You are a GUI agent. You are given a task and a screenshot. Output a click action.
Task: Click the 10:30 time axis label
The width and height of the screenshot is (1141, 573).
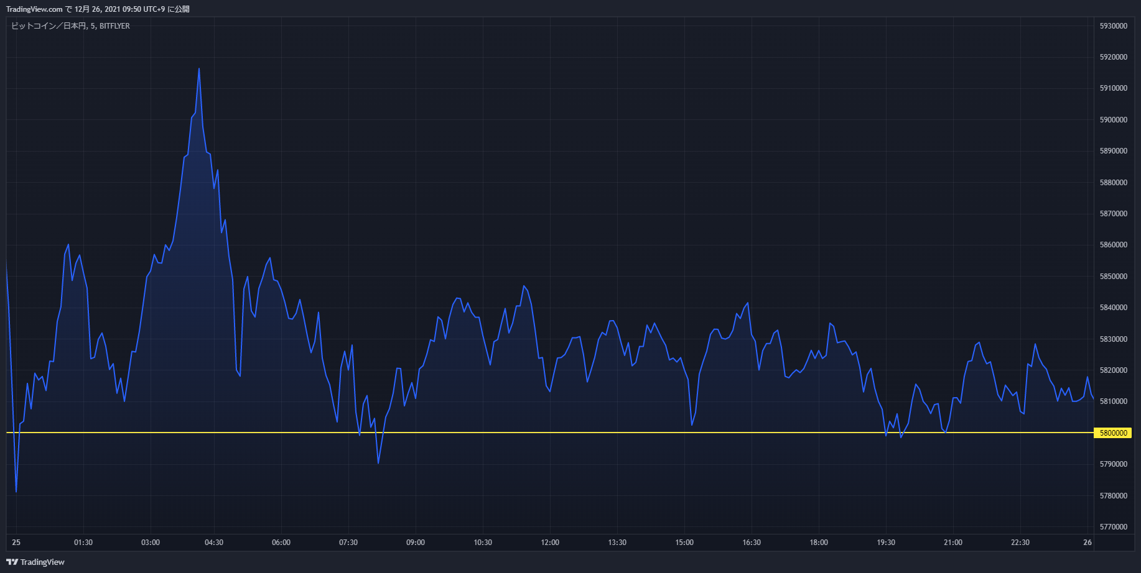pos(483,543)
